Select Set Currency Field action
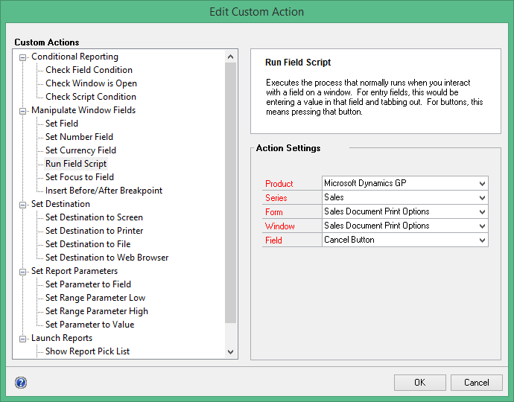Screen dimensions: 514x402 80,150
